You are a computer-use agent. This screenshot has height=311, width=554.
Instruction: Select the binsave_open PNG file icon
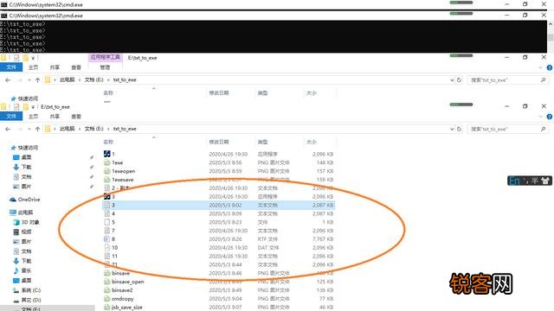[x=107, y=282]
